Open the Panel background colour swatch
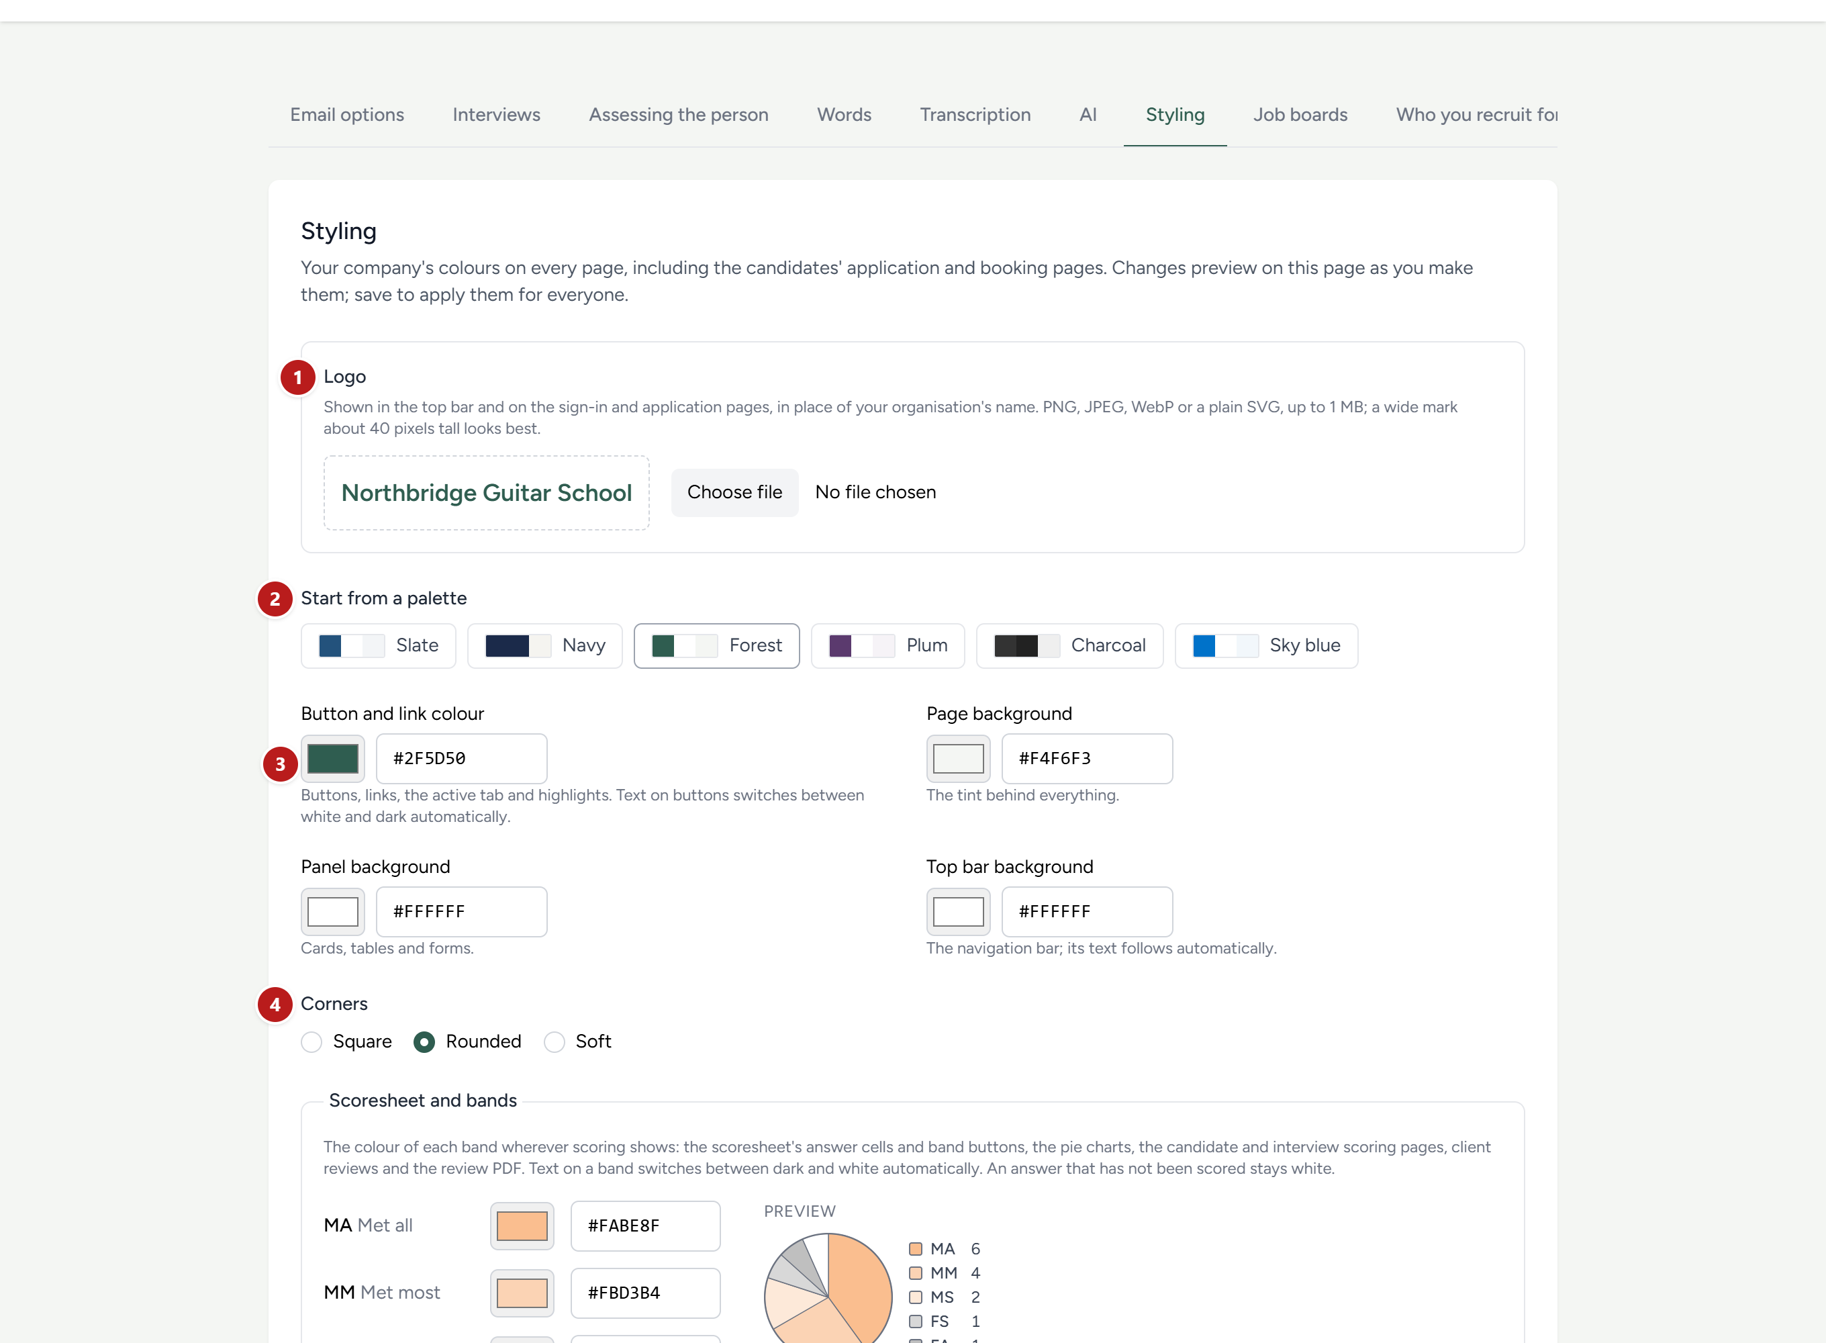Image resolution: width=1826 pixels, height=1343 pixels. click(332, 911)
